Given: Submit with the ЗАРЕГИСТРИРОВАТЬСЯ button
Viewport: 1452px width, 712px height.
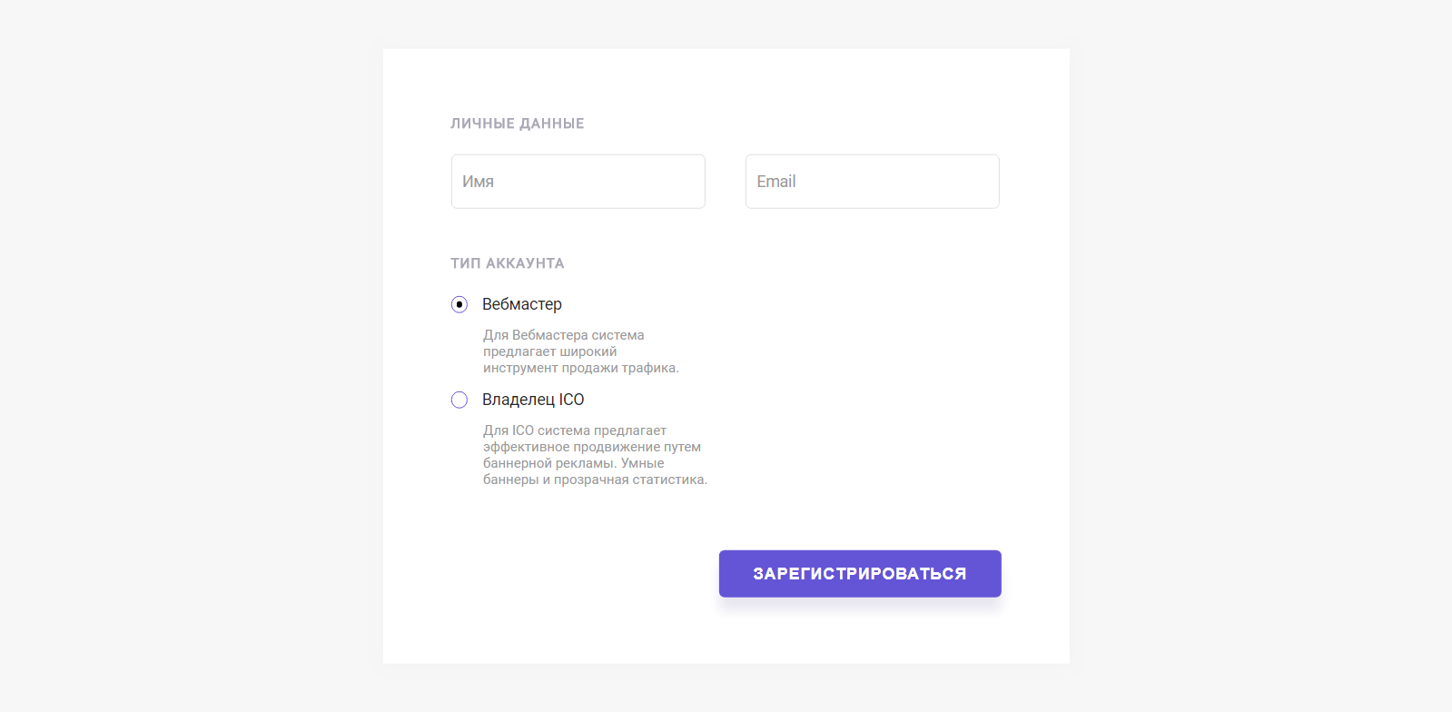Looking at the screenshot, I should pyautogui.click(x=860, y=574).
